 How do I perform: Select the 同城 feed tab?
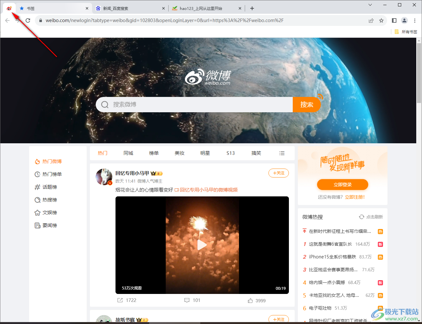[128, 153]
